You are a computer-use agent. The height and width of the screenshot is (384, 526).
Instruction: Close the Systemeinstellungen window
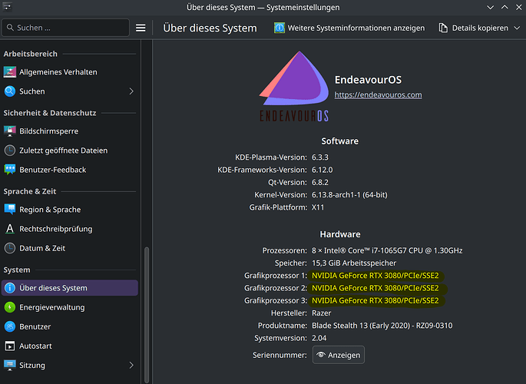(518, 8)
